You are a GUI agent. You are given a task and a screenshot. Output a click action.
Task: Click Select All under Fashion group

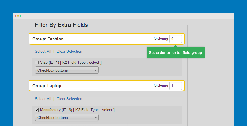tap(43, 51)
